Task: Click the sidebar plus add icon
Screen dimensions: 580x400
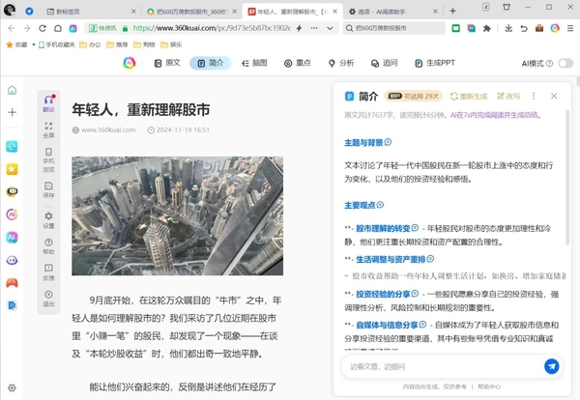Action: (x=13, y=112)
